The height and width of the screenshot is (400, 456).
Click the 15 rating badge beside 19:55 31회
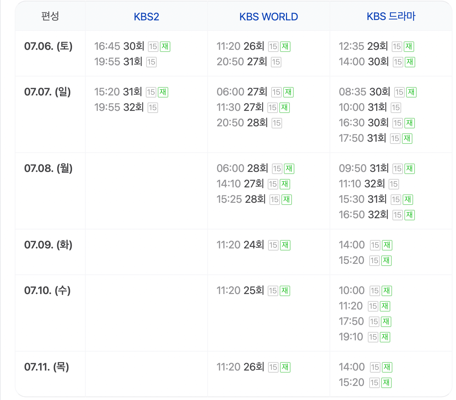tap(151, 62)
